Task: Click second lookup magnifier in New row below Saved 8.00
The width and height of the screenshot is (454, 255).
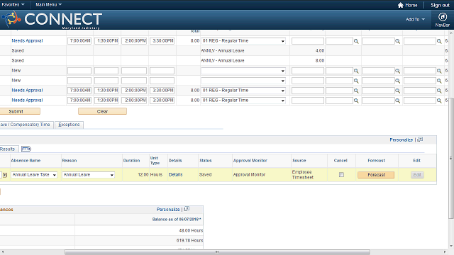Action: coord(397,71)
